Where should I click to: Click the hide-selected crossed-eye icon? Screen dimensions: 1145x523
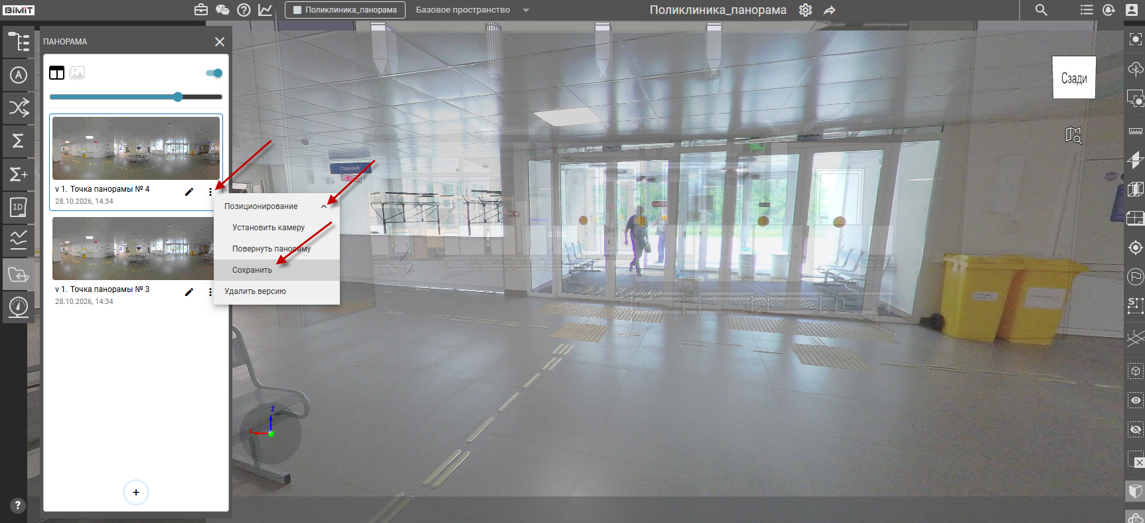pyautogui.click(x=1136, y=429)
